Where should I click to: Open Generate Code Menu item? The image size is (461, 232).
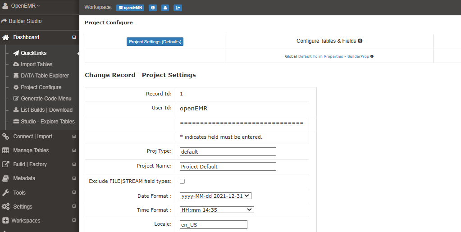tap(46, 99)
